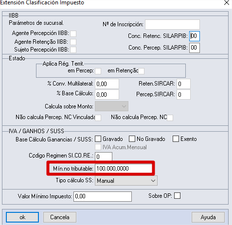Expand Calcula sobre Monto combo box
Image resolution: width=232 pixels, height=225 pixels.
pyautogui.click(x=111, y=106)
